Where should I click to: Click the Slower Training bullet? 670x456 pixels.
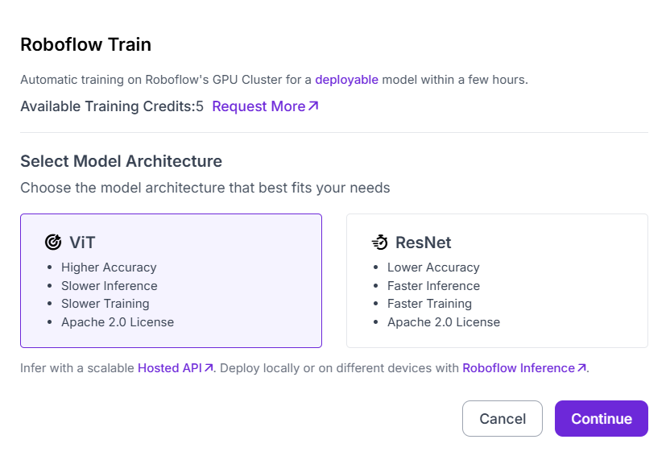pyautogui.click(x=105, y=304)
